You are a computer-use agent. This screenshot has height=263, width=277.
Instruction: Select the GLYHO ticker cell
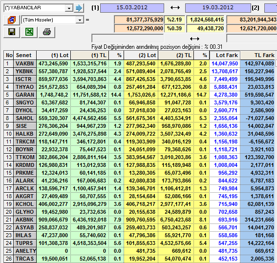pos(25,212)
